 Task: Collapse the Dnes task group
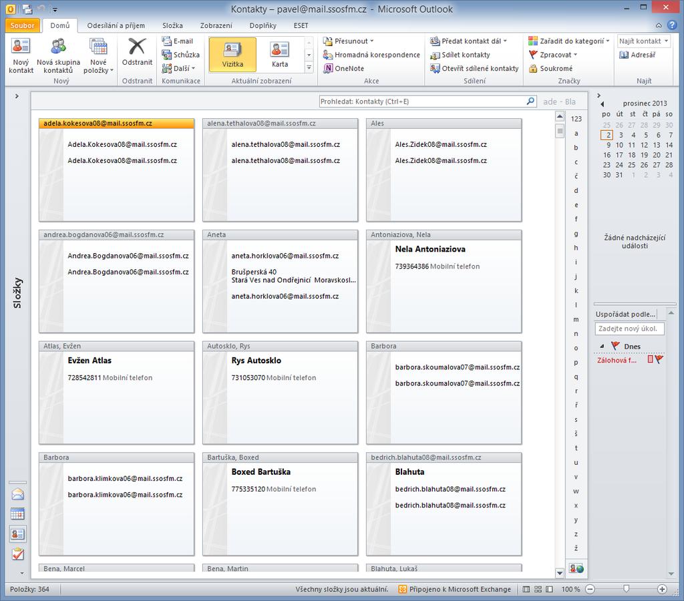point(602,347)
